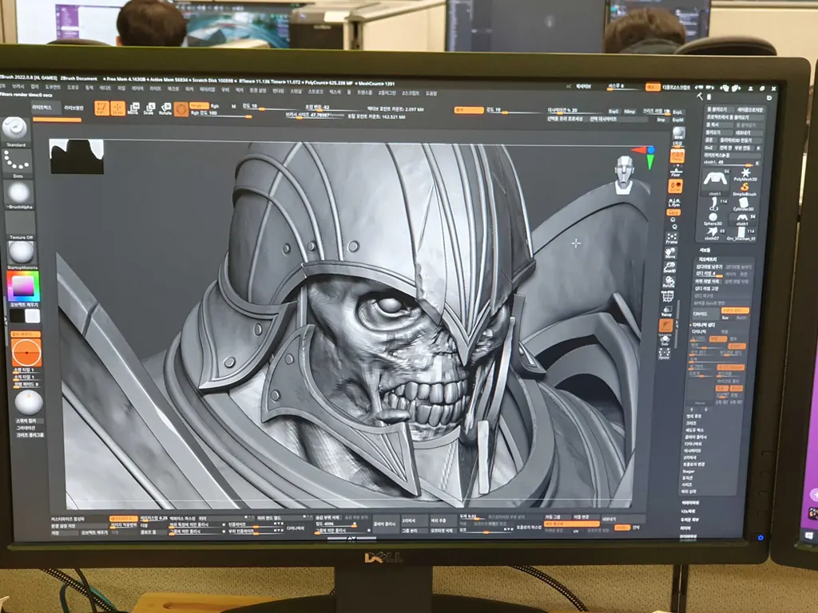This screenshot has width=818, height=613.
Task: Toggle Persp perspective view button
Action: pyautogui.click(x=677, y=156)
